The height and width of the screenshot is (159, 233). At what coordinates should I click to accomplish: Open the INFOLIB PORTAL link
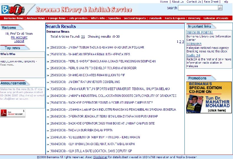pyautogui.click(x=200, y=32)
